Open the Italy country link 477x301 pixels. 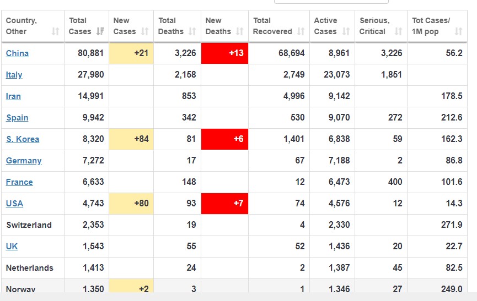click(14, 75)
